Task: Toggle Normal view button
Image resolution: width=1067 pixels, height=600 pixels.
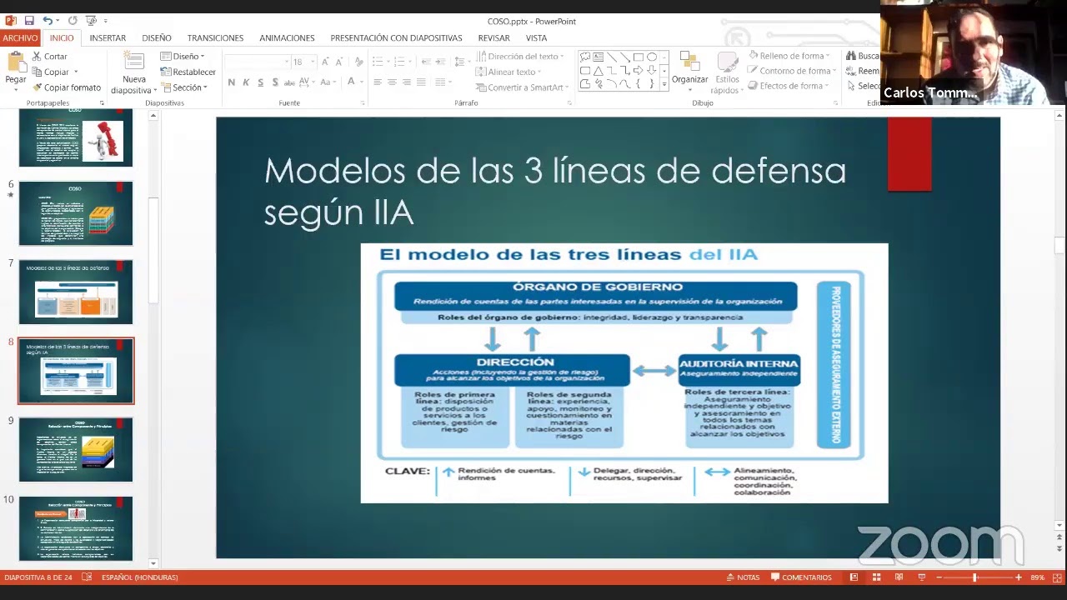Action: pyautogui.click(x=854, y=577)
